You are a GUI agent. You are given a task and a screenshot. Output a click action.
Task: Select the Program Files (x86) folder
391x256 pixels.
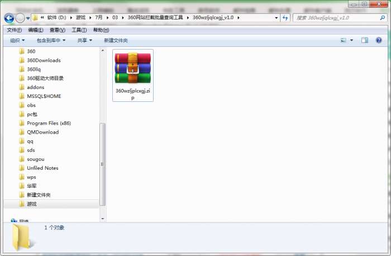coord(45,123)
